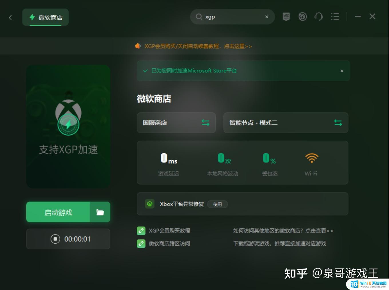Screen dimensions: 389x290
Task: Click the 微软商店 heading
Action: 154,99
